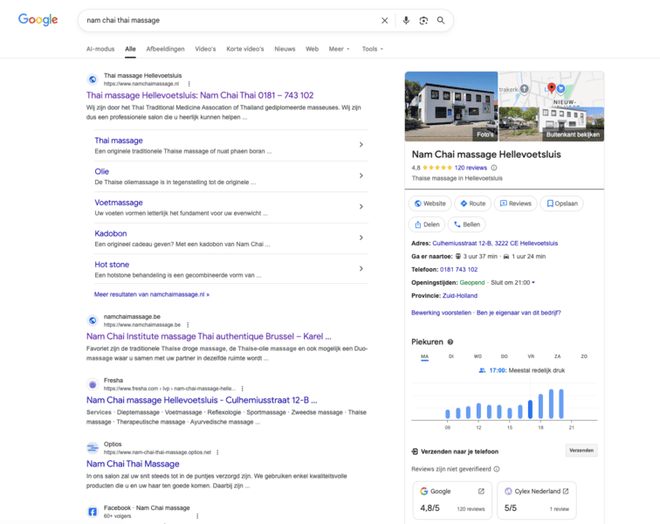Open Google Lens image search
Image resolution: width=660 pixels, height=524 pixels.
click(423, 20)
